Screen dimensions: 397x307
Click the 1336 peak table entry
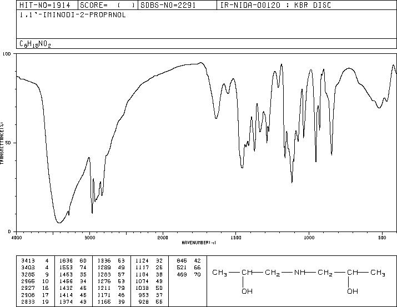(111, 261)
